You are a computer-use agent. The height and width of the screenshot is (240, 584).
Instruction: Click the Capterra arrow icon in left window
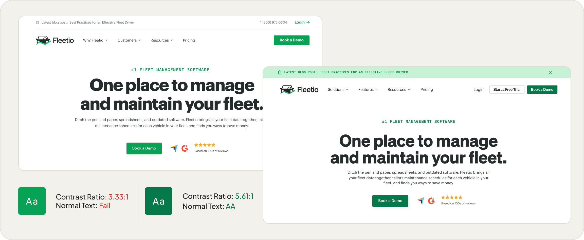point(174,148)
